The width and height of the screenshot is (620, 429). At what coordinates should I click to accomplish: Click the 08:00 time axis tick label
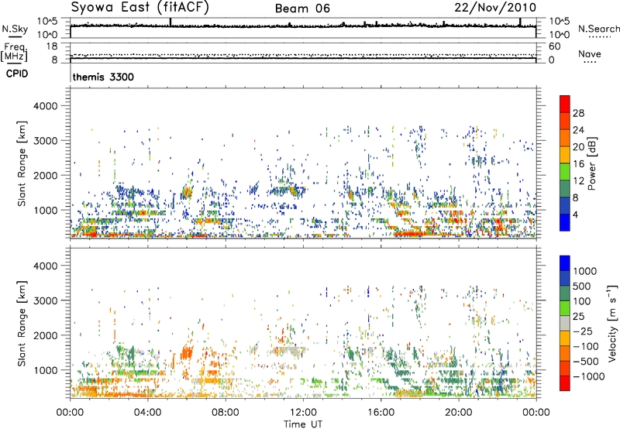coord(226,413)
